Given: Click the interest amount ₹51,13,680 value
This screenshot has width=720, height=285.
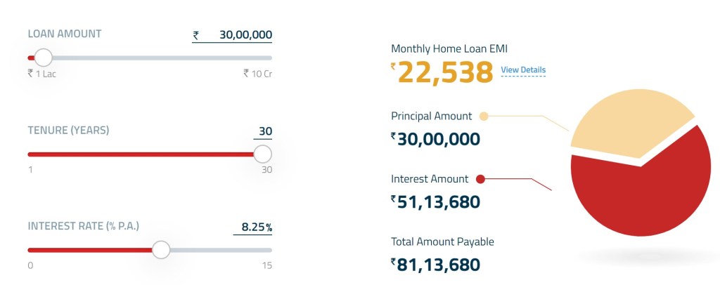Looking at the screenshot, I should 438,202.
